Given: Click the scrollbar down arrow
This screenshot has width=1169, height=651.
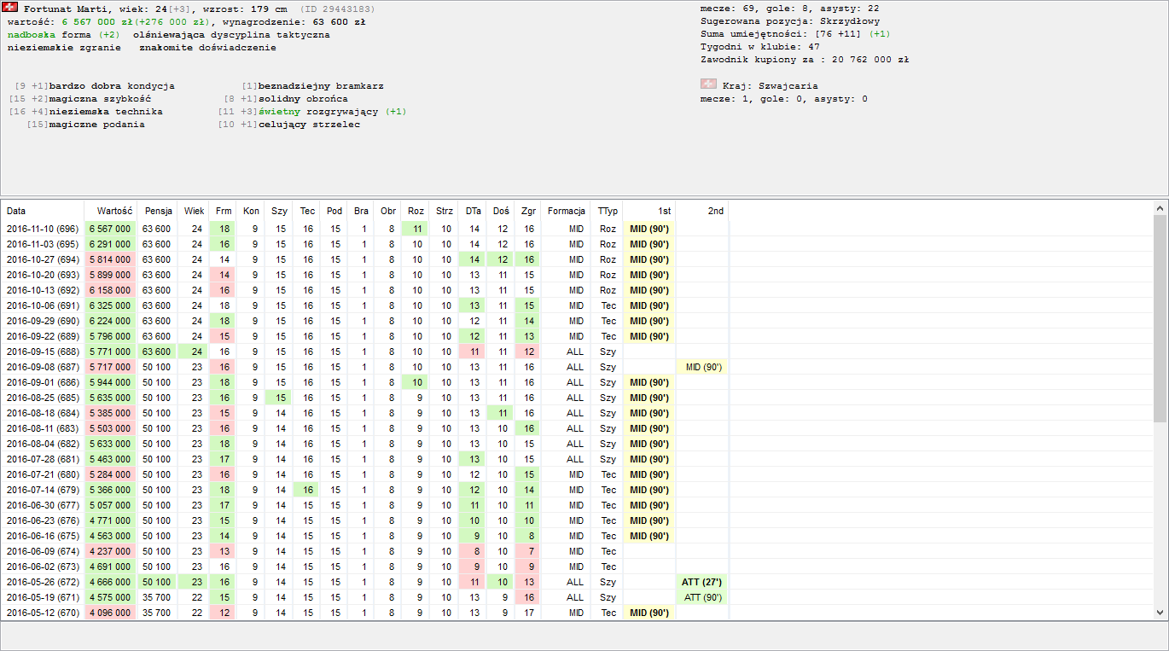Looking at the screenshot, I should (1160, 612).
